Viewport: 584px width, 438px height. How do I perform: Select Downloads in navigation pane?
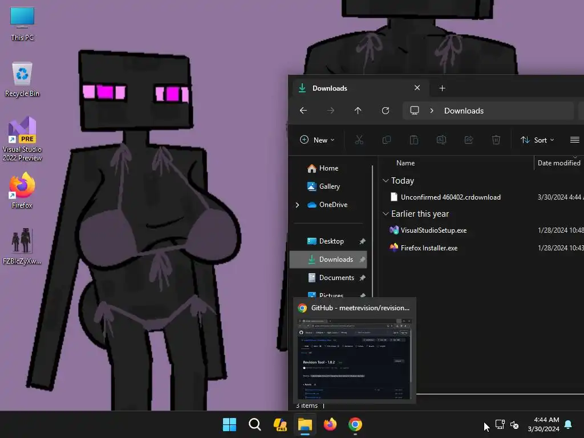coord(328,259)
